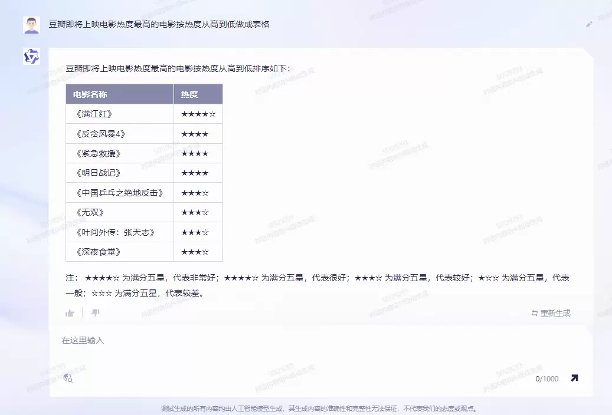The image size is (612, 415).
Task: Select the 《紧急救援》 table cell
Action: point(120,153)
